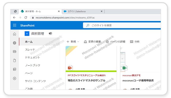Open My lists icon in left rail

14,69
